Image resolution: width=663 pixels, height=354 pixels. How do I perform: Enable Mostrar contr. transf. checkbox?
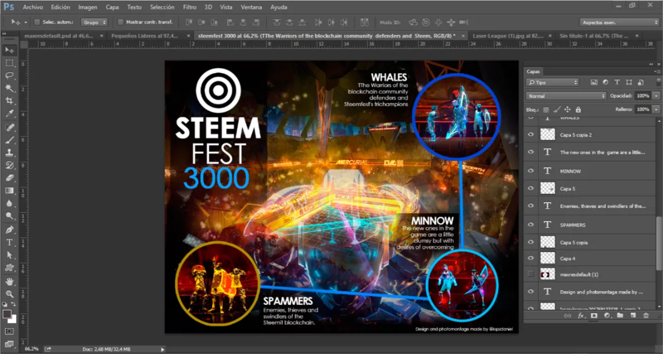pyautogui.click(x=121, y=22)
